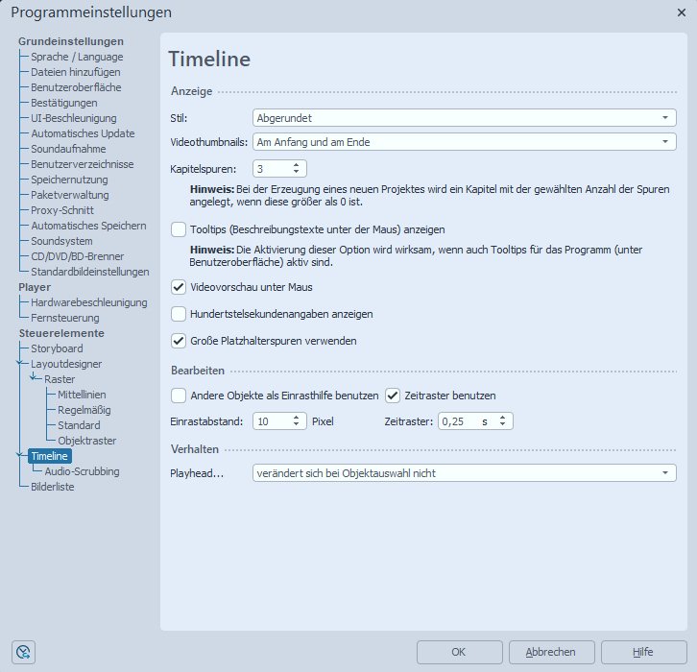
Task: Collapse the Raster tree branch
Action: point(35,379)
